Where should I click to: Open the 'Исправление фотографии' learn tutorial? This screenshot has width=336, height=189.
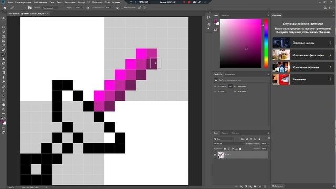click(303, 55)
